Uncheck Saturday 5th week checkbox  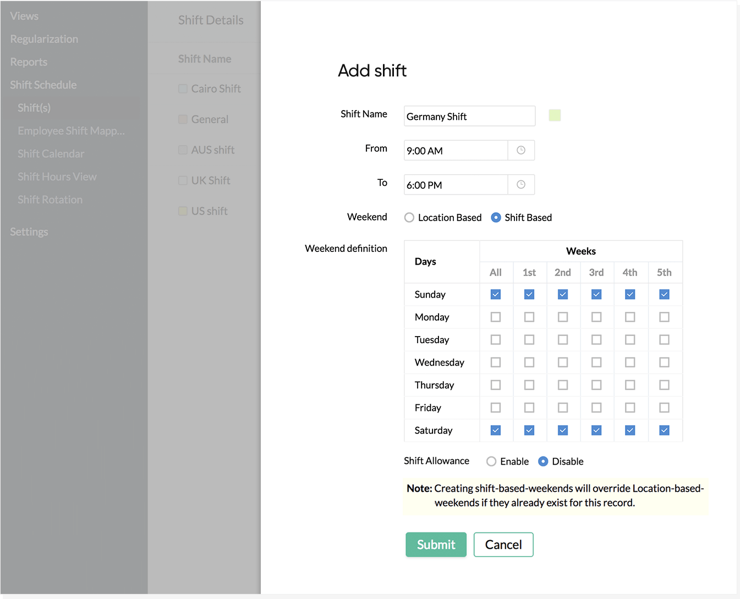tap(664, 430)
